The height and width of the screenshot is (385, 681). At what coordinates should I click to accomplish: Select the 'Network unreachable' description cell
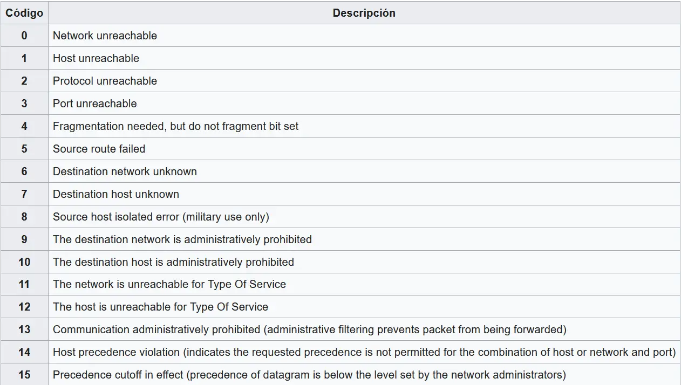point(105,36)
